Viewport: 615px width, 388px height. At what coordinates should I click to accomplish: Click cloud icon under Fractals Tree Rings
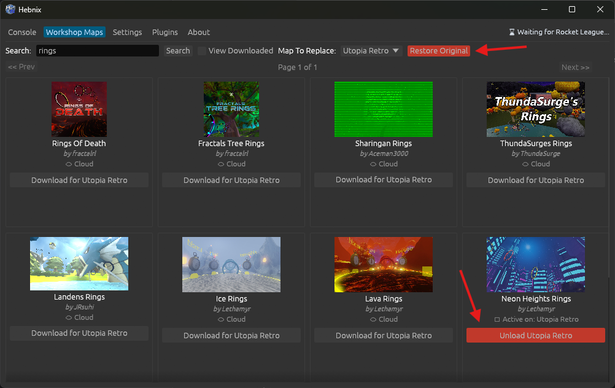click(221, 164)
